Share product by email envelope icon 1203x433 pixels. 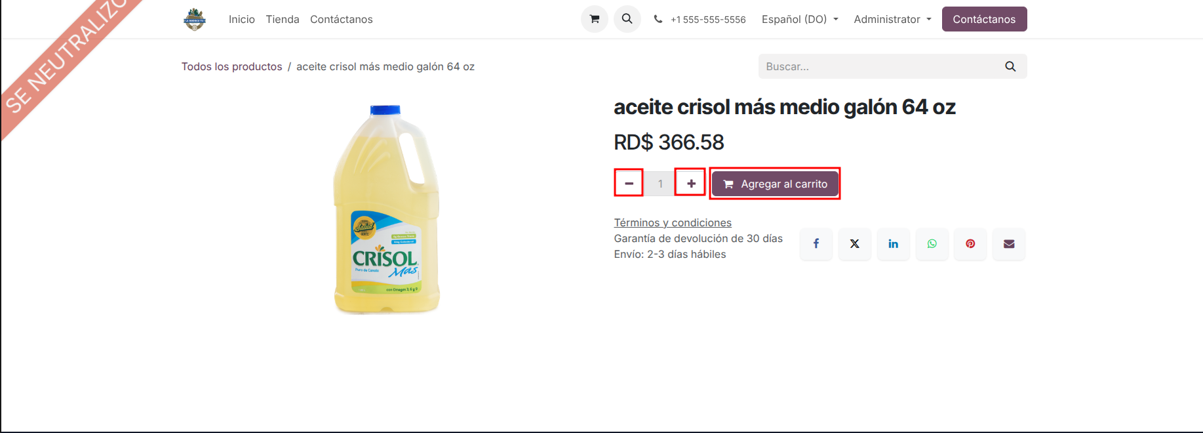pyautogui.click(x=1009, y=244)
